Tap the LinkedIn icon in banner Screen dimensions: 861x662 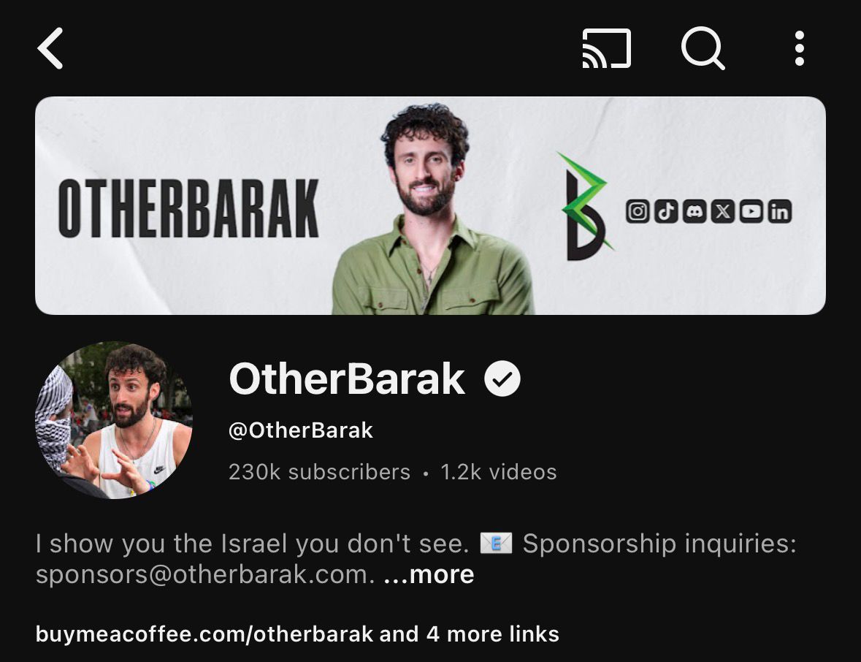tap(780, 211)
